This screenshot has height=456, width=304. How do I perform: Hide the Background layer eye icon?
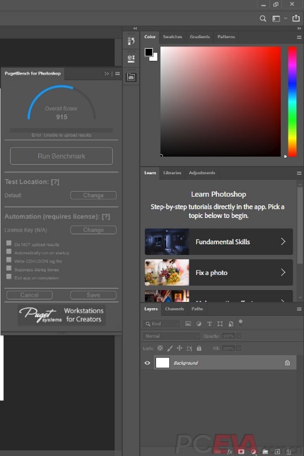pyautogui.click(x=147, y=363)
